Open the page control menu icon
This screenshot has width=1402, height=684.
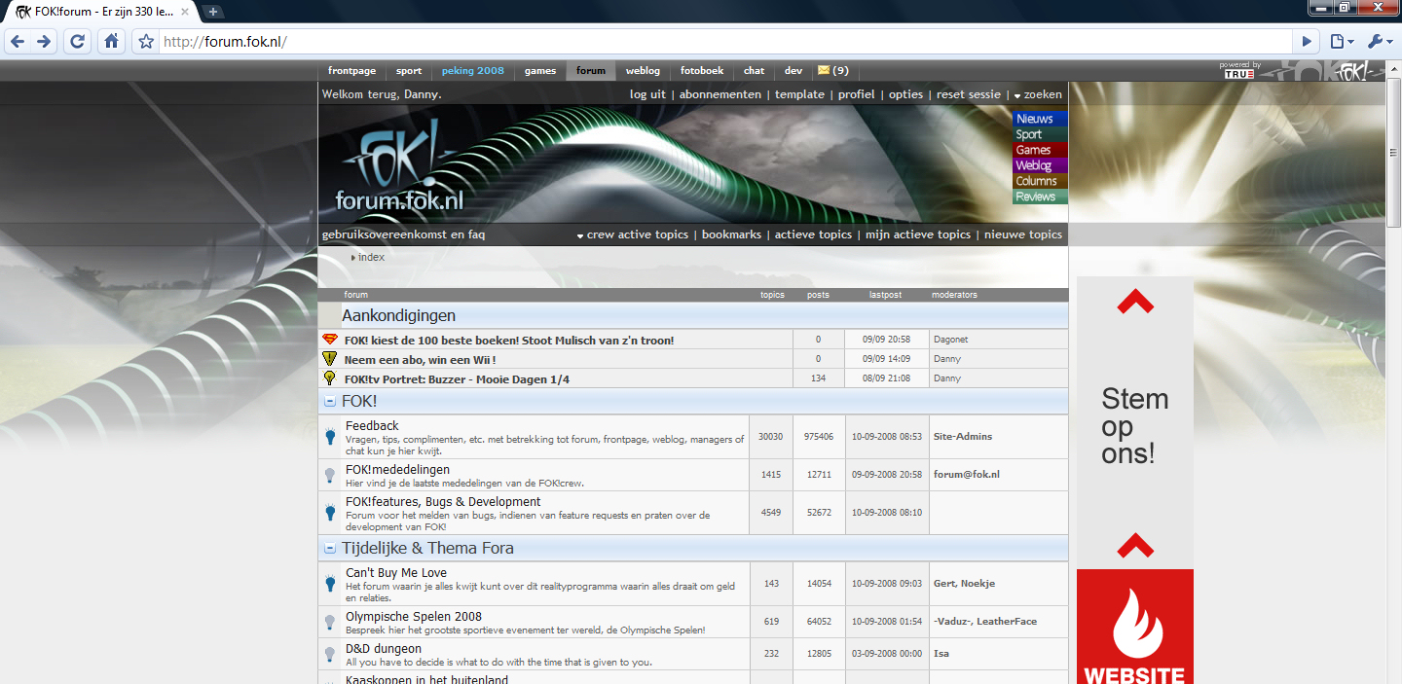click(x=1343, y=42)
